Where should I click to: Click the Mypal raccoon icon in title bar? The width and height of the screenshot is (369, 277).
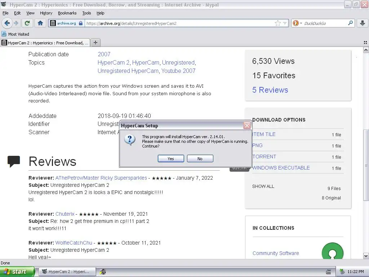click(x=4, y=4)
